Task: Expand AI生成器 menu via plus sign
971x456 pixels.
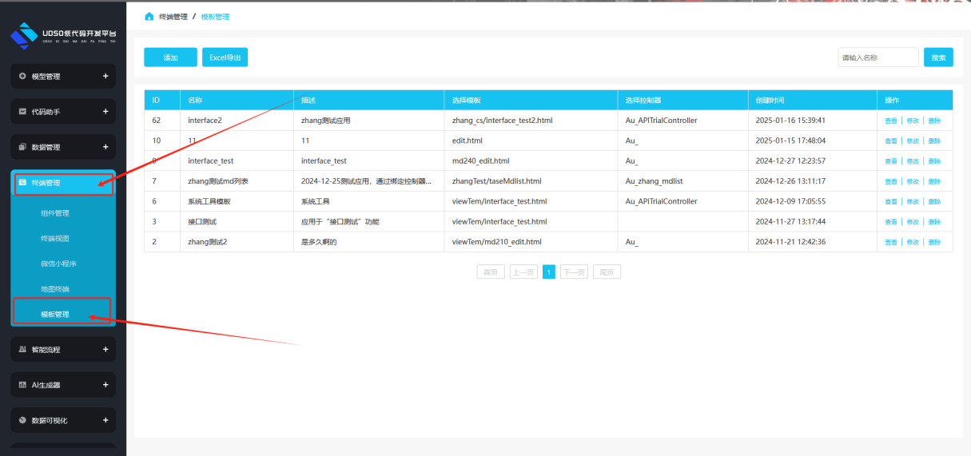Action: [105, 385]
